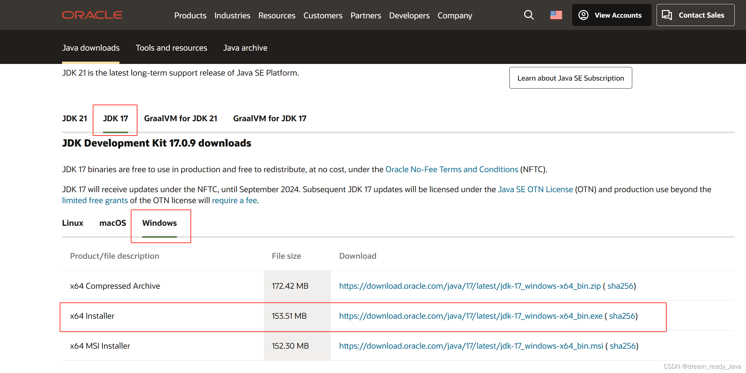Click the US flag country selector
The image size is (746, 373).
click(556, 15)
